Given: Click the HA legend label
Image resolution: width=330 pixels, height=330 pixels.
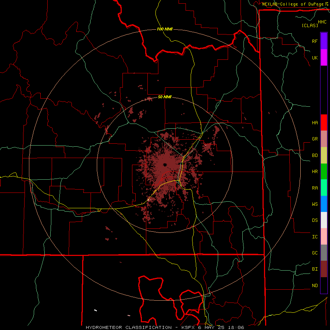Looking at the screenshot, I should coord(315,122).
